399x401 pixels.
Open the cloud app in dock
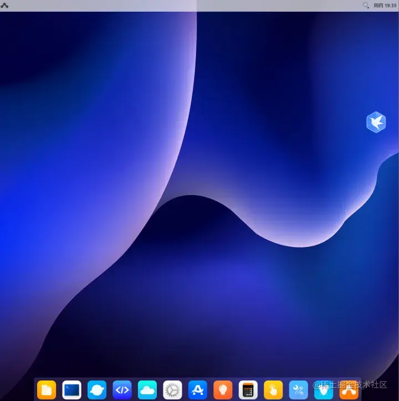pos(147,390)
